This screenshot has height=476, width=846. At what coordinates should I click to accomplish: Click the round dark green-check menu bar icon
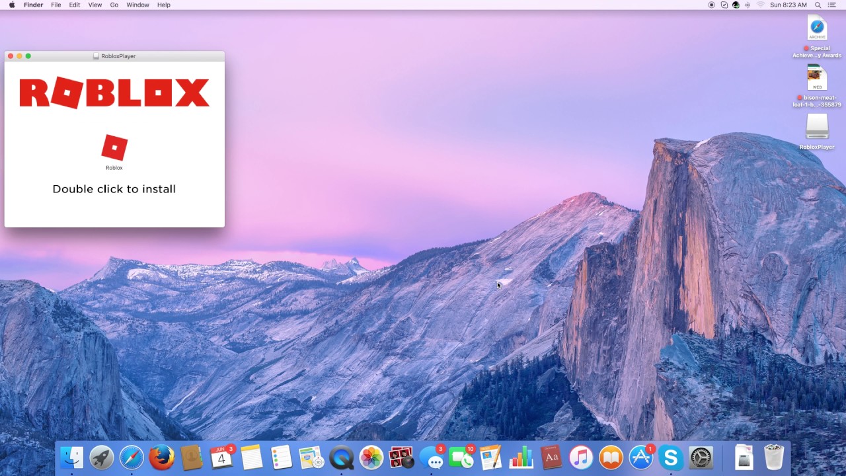pos(736,5)
